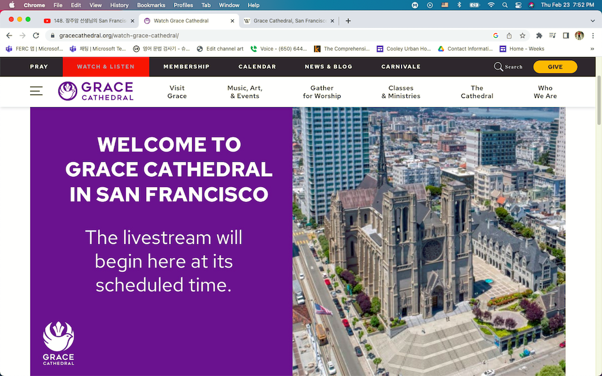Switch to the YouTube 148 tab

pos(89,21)
